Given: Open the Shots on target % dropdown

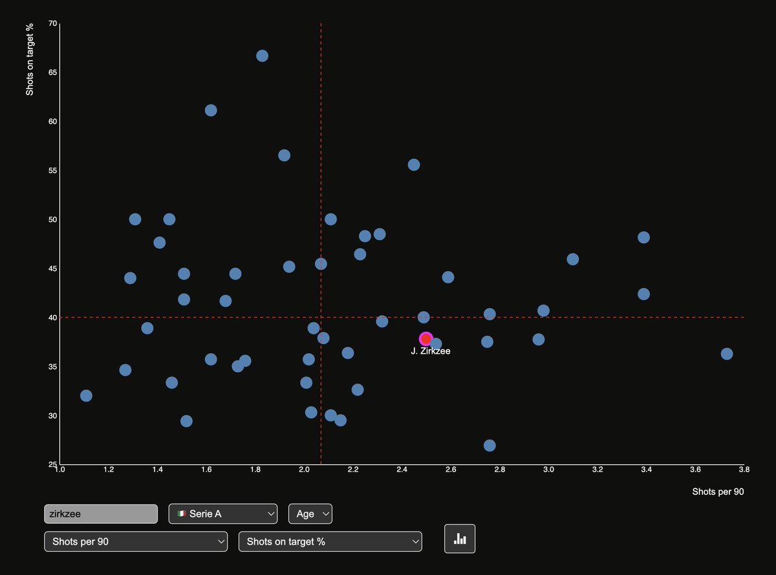Looking at the screenshot, I should coord(330,541).
